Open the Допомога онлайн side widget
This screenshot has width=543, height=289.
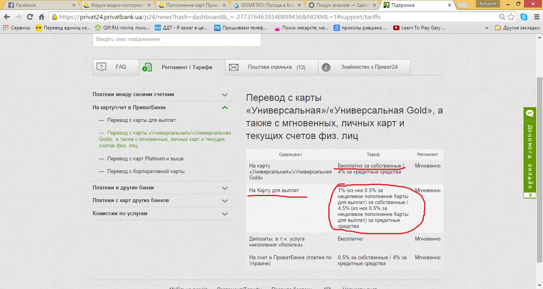pos(529,153)
